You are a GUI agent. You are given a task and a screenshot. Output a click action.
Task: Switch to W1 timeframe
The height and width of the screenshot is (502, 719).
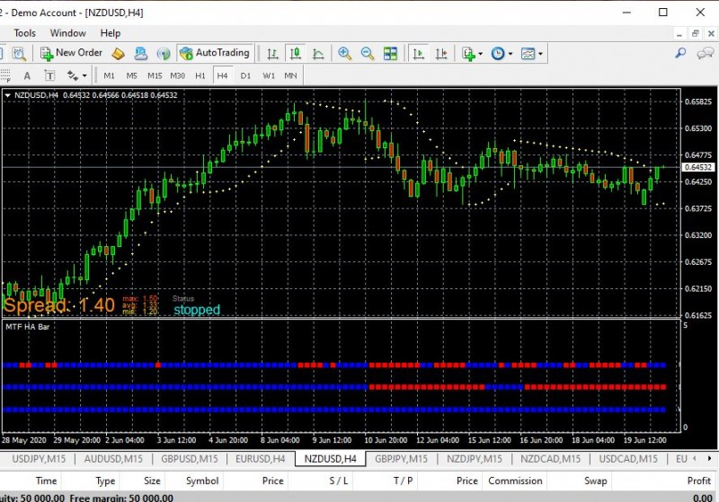pos(269,75)
